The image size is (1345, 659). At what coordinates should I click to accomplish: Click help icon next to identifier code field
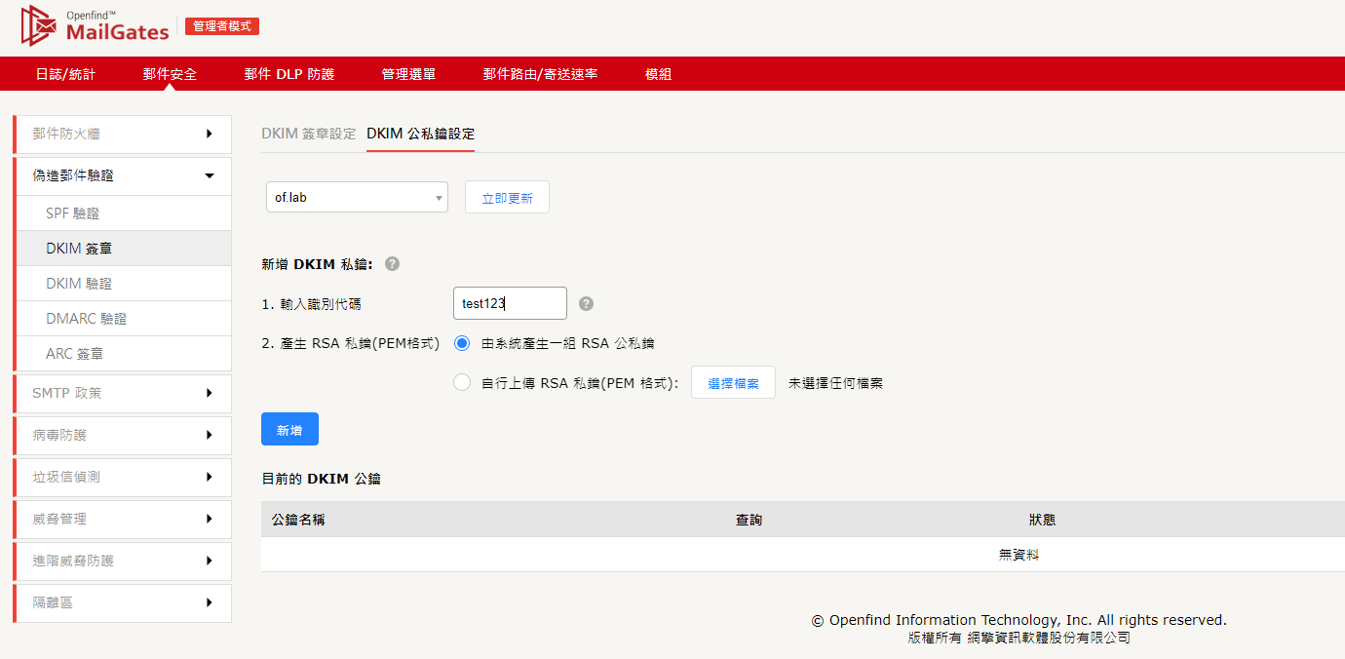(585, 303)
